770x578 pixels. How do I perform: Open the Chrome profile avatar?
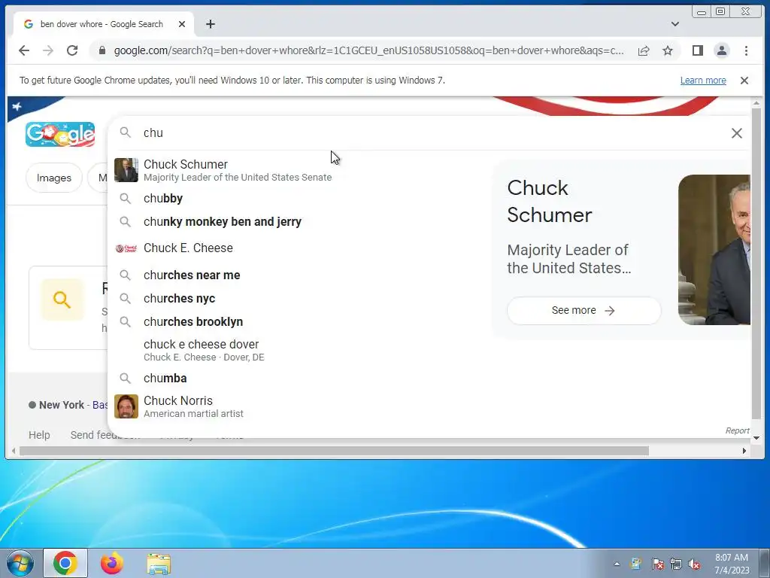coord(721,50)
